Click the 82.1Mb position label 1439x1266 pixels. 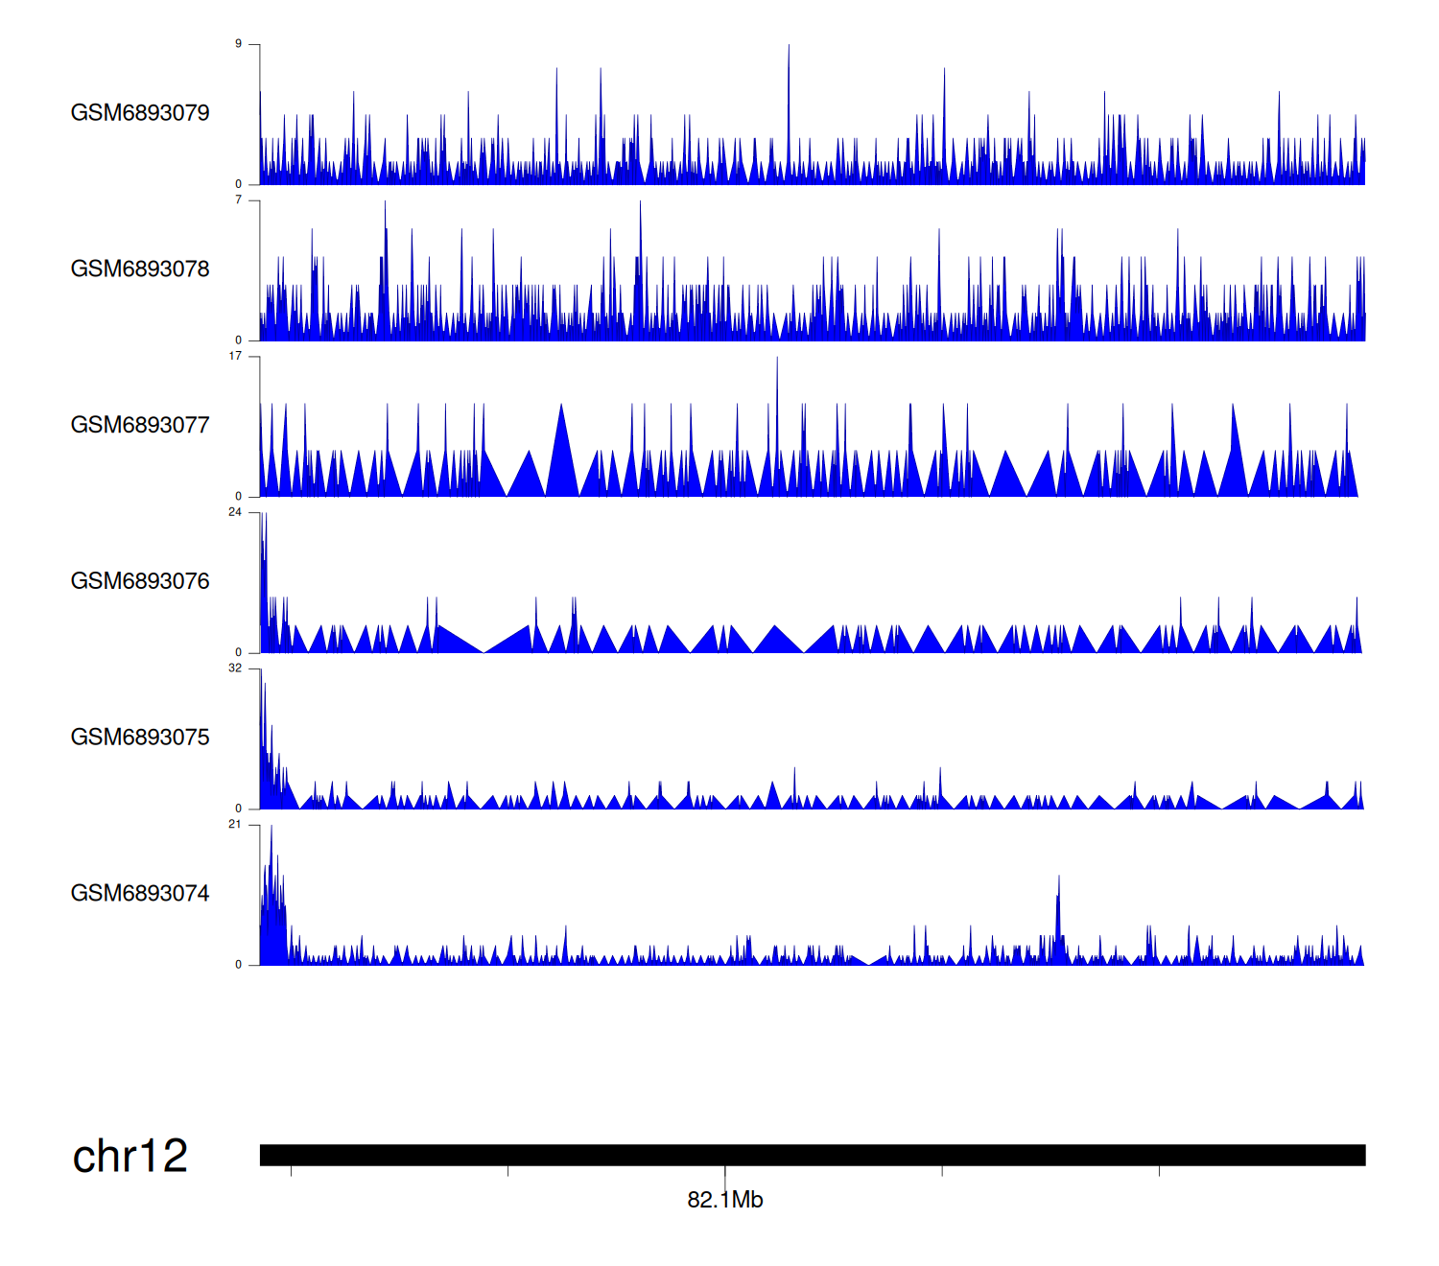(725, 1200)
